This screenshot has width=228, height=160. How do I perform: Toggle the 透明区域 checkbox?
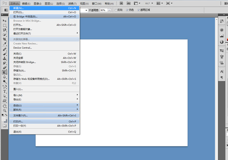coord(139,10)
